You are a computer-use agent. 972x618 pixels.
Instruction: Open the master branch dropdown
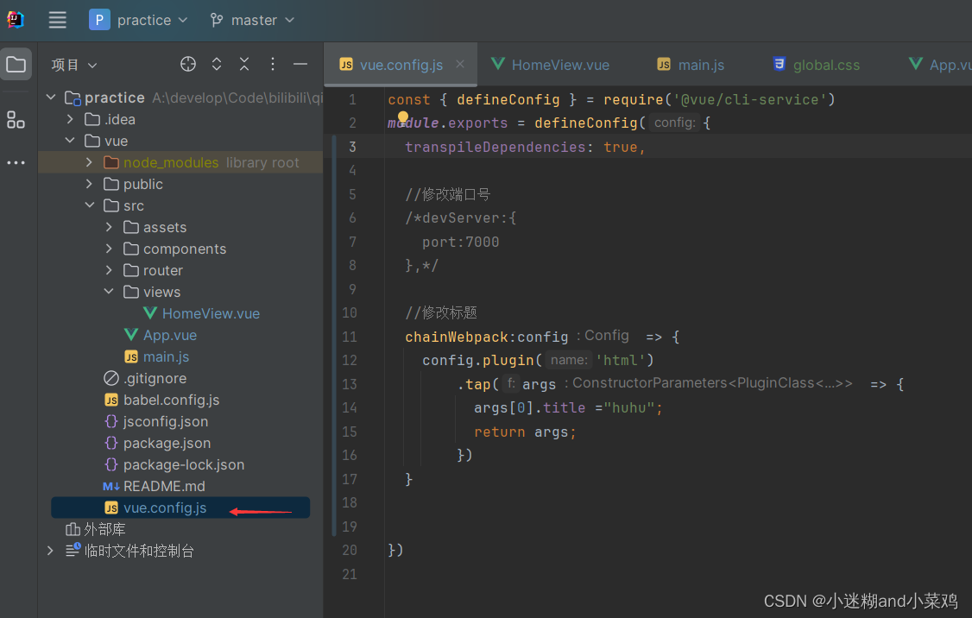tap(252, 20)
